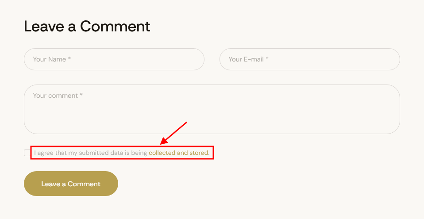Click the Your Name input field

[x=114, y=59]
